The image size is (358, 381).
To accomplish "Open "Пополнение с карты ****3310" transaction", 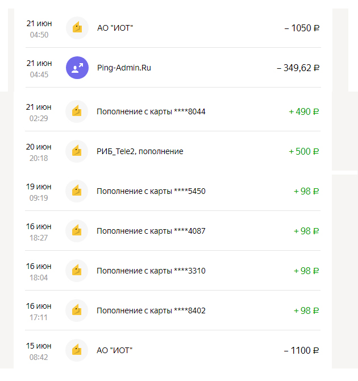I will click(151, 271).
